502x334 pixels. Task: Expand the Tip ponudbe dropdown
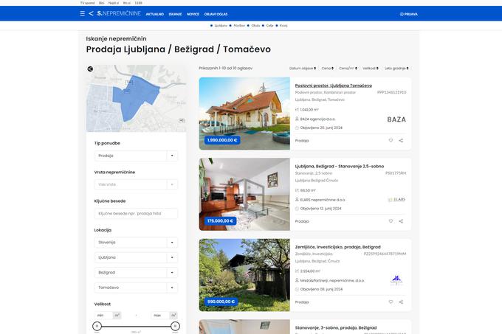click(136, 156)
